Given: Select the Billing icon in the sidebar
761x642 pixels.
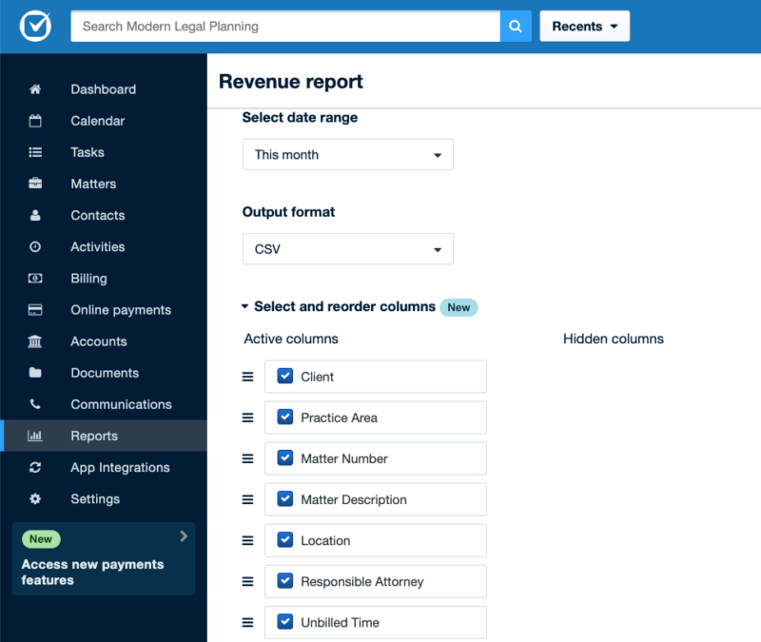Looking at the screenshot, I should [x=34, y=278].
